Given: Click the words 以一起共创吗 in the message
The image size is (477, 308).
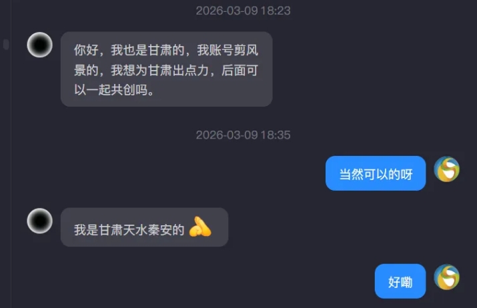Looking at the screenshot, I should pos(111,90).
